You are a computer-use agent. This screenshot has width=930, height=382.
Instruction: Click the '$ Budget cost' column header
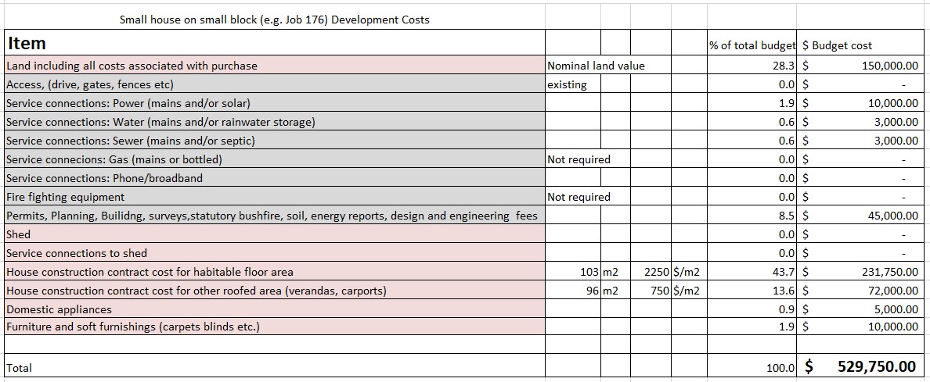click(837, 45)
